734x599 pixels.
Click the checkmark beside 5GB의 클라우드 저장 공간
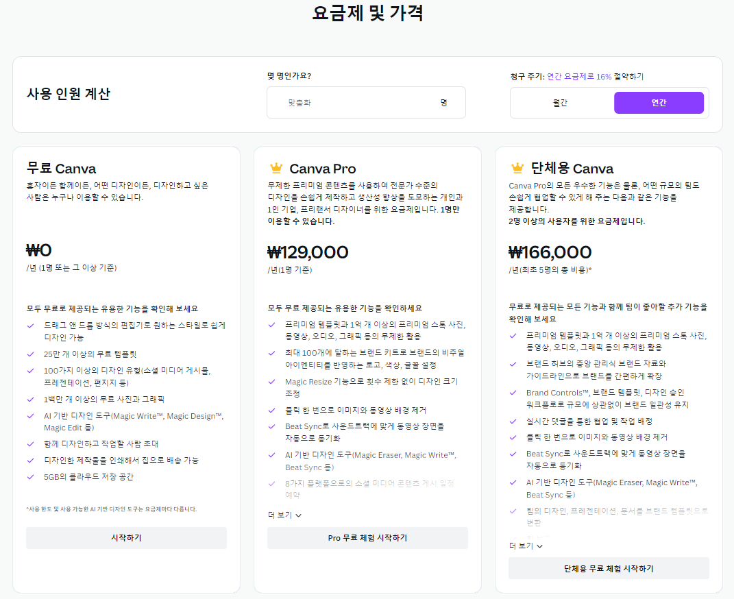click(31, 477)
